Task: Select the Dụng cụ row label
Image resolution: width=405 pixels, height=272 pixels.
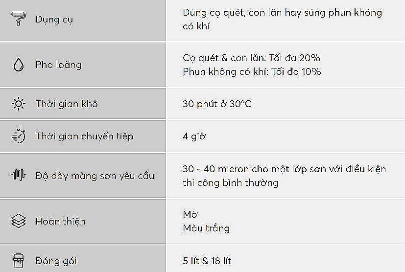Action: 54,20
